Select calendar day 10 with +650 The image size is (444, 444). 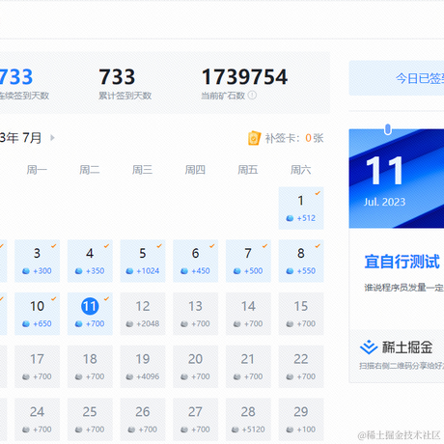(x=37, y=314)
